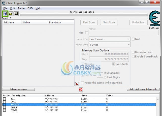Open the Edit menu

pyautogui.click(x=13, y=8)
